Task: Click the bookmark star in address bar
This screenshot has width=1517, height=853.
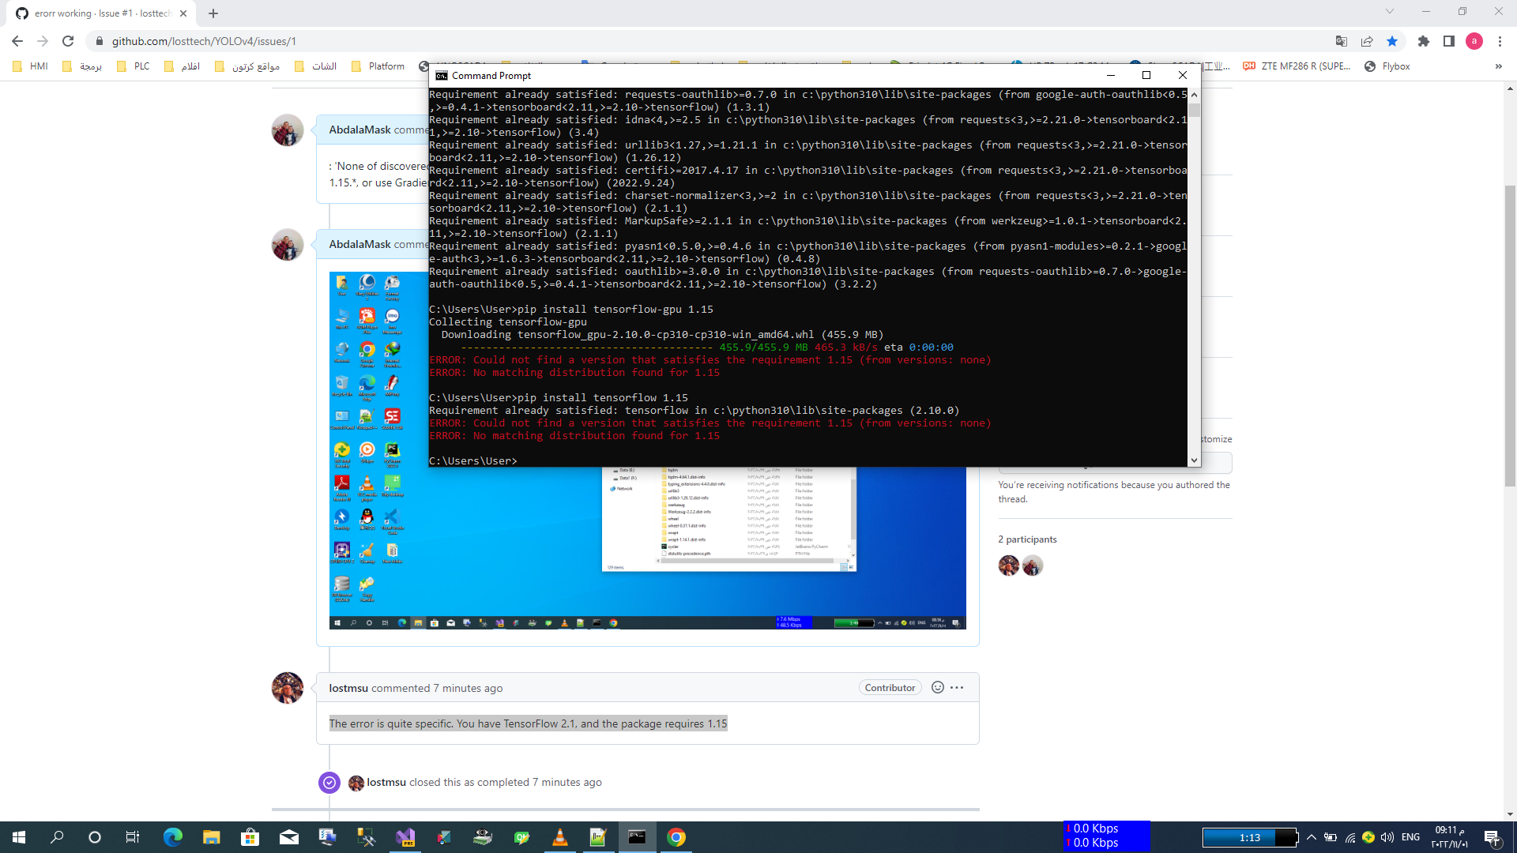Action: click(x=1392, y=41)
